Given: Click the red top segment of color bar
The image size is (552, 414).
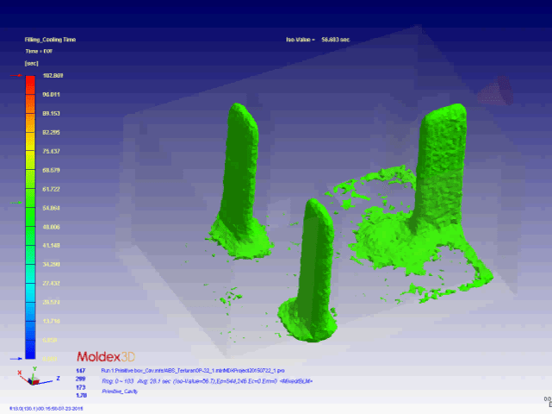Looking at the screenshot, I should pos(30,85).
